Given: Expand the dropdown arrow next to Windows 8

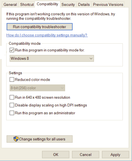Looking at the screenshot, I should [x=91, y=58].
